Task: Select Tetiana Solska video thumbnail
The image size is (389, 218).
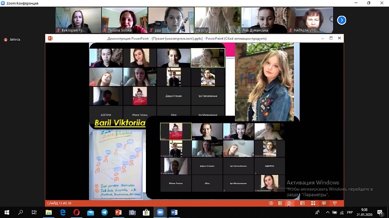Action: click(x=125, y=20)
